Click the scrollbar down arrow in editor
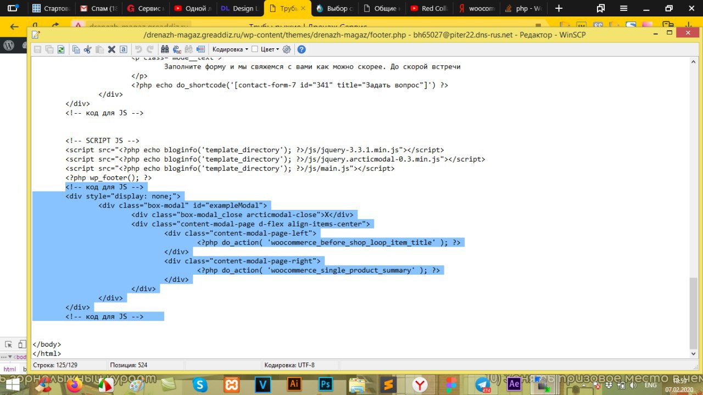This screenshot has width=703, height=395. pos(693,354)
